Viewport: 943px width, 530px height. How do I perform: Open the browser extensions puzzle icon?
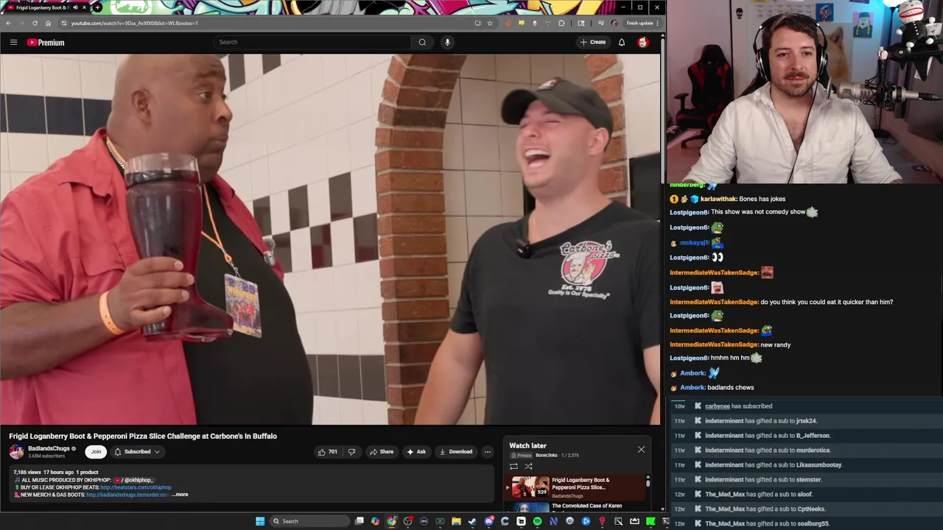pos(561,23)
